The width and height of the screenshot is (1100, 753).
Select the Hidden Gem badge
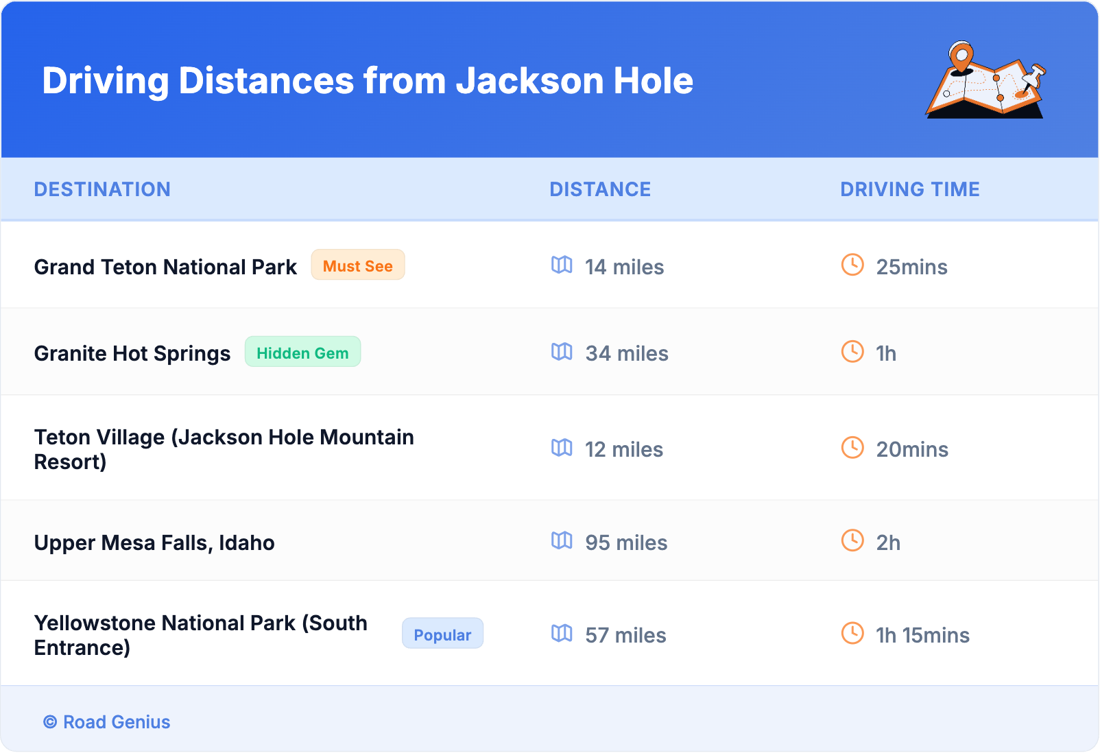tap(302, 352)
